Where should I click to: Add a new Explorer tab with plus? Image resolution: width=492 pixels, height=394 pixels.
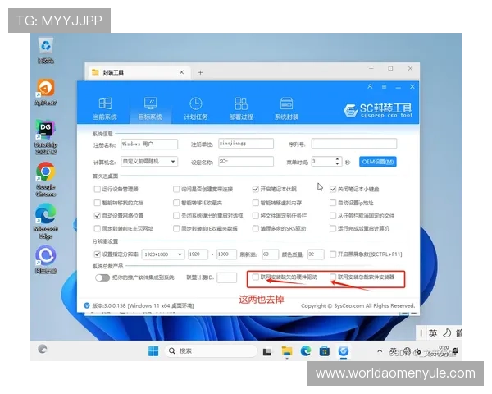point(200,72)
